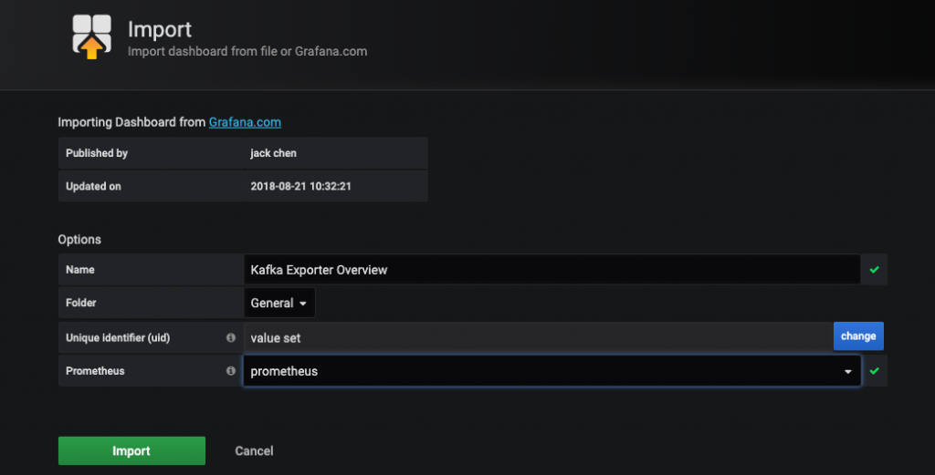Open the General folder dropdown
This screenshot has height=475, width=935.
tap(279, 303)
